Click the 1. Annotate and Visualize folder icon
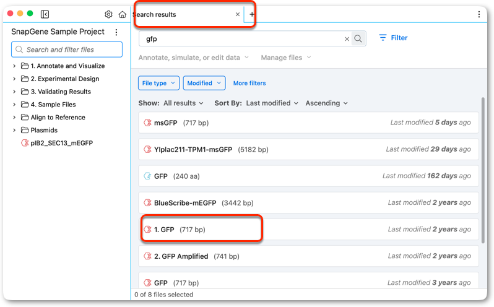494x307 pixels. coord(25,66)
